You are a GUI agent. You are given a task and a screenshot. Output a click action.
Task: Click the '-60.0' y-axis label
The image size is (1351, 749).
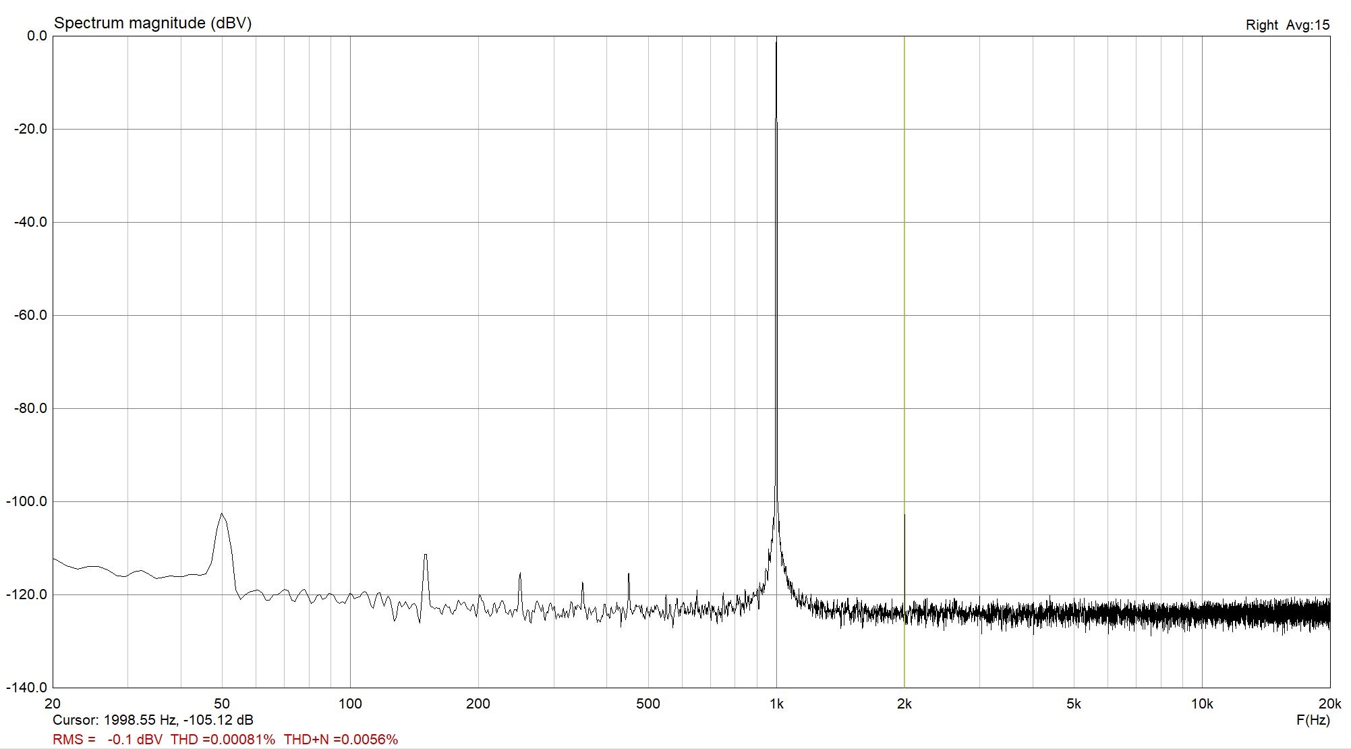pos(31,315)
